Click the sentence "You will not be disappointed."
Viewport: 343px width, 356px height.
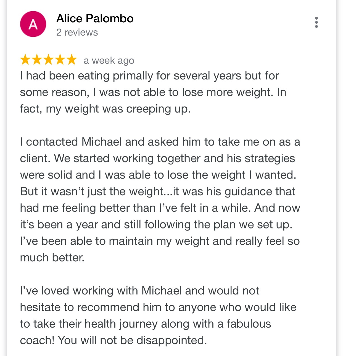(132, 340)
